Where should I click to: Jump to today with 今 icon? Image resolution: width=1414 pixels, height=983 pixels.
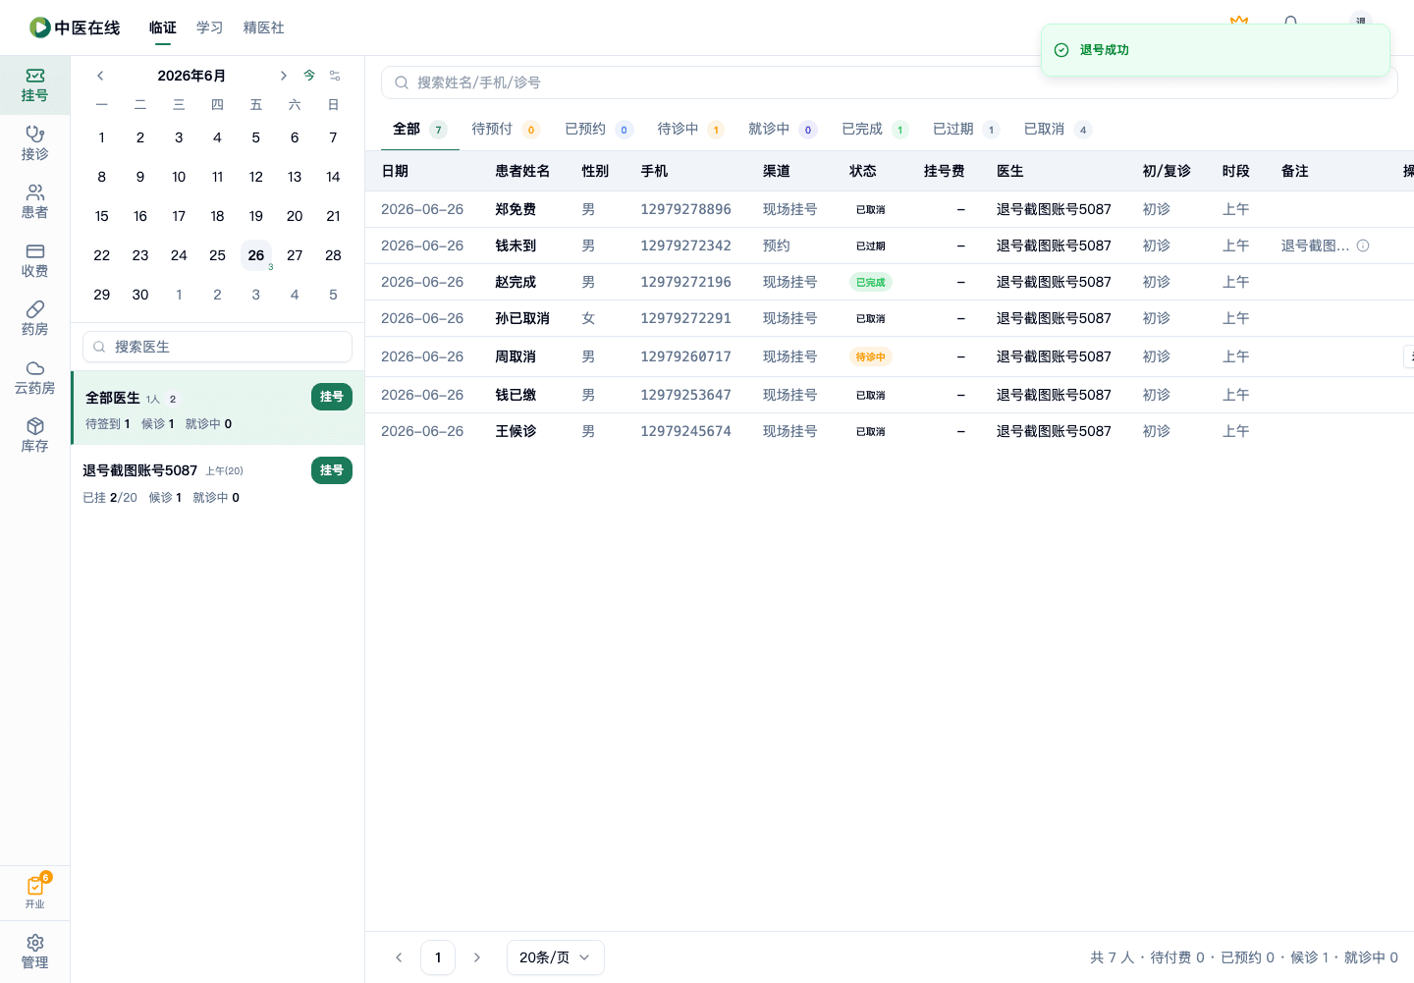click(309, 76)
